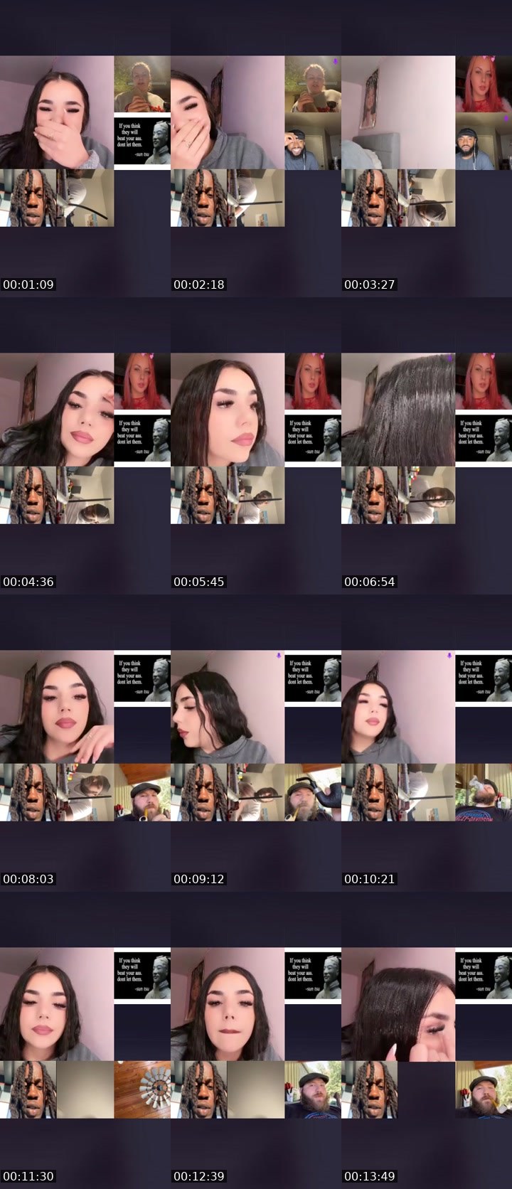Open the main video tile in frame 00:06:54
The height and width of the screenshot is (1189, 512).
[398, 410]
